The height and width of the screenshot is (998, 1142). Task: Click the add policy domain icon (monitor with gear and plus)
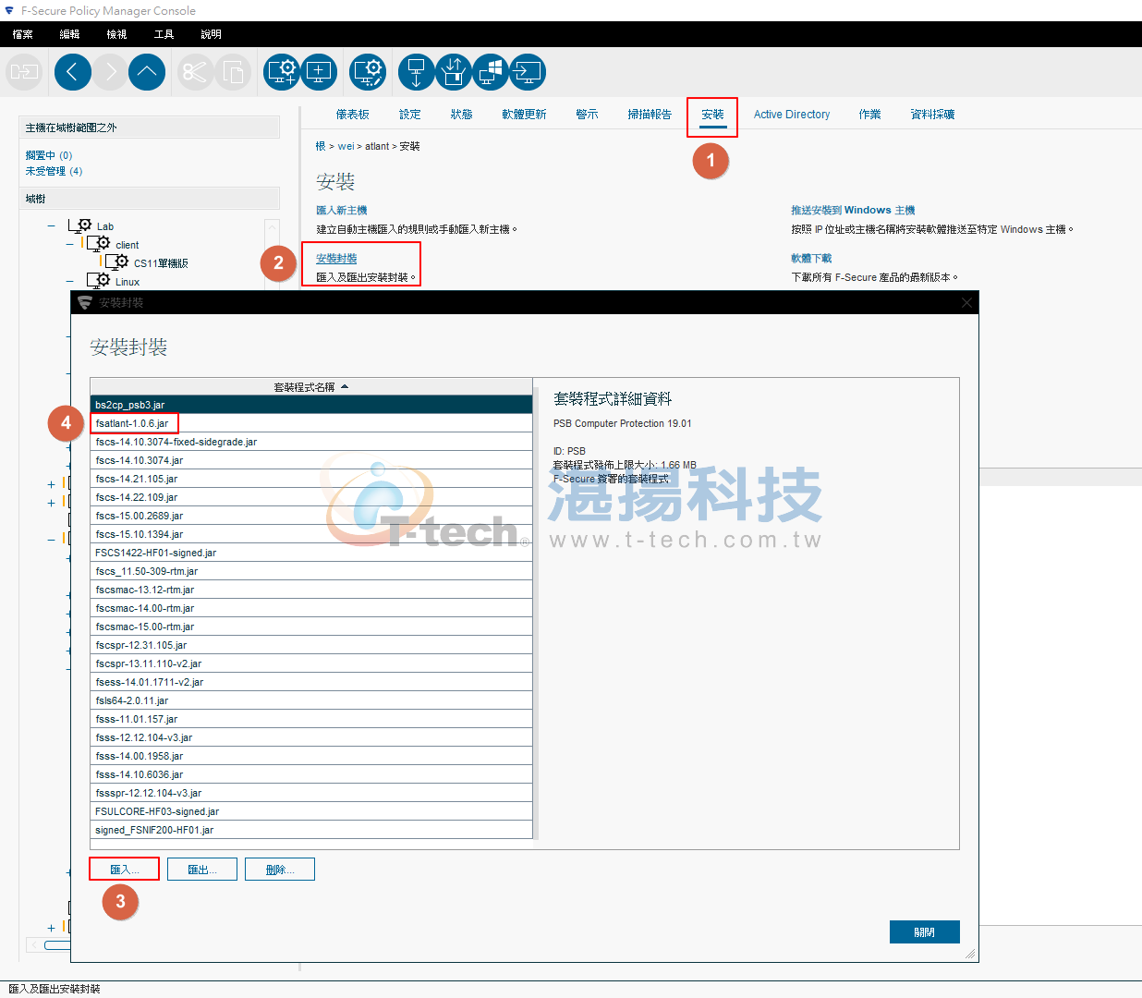(282, 72)
